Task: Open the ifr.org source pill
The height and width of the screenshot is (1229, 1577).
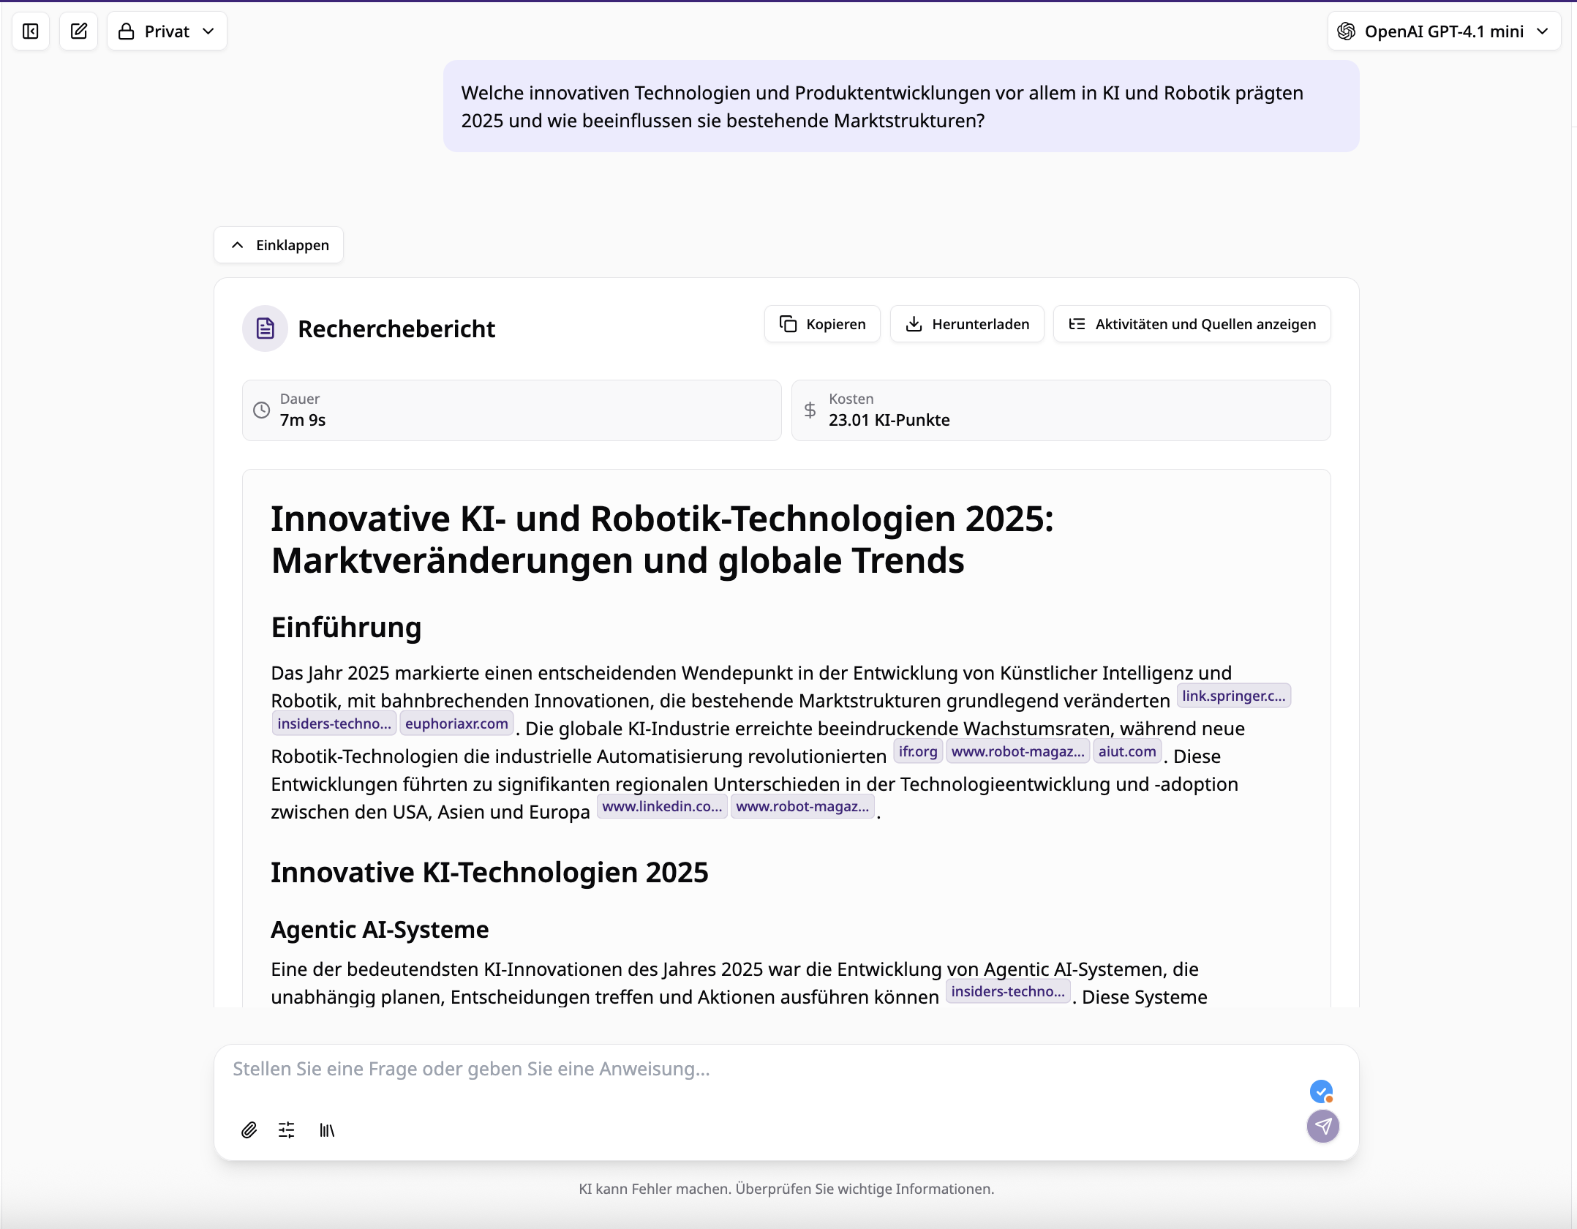Action: (x=917, y=751)
